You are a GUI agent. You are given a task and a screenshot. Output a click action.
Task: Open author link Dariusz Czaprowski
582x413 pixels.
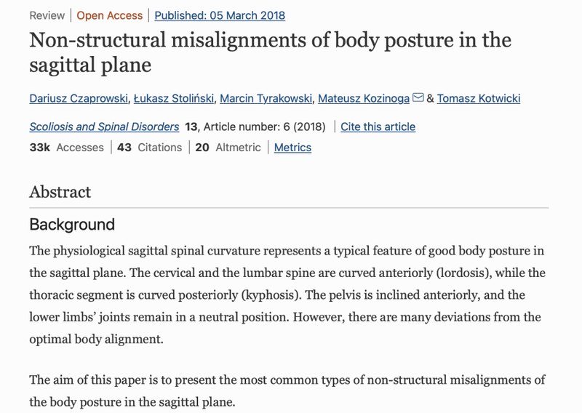click(79, 98)
